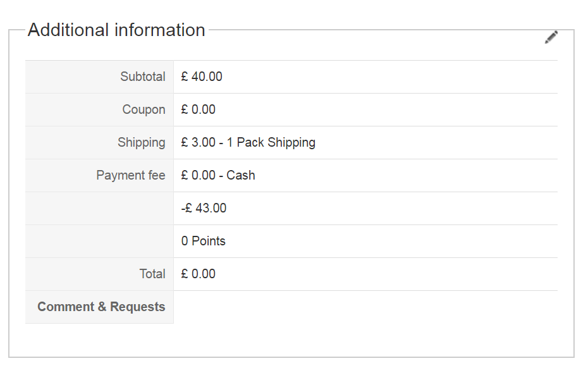Click the £ 3.00 shipping amount
The height and width of the screenshot is (368, 581).
pos(198,143)
